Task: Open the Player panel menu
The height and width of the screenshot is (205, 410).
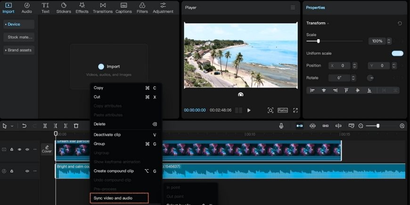Action: click(293, 8)
